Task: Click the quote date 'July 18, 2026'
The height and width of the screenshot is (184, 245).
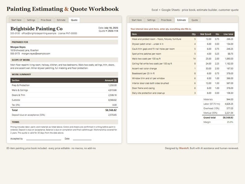Action: (111, 28)
